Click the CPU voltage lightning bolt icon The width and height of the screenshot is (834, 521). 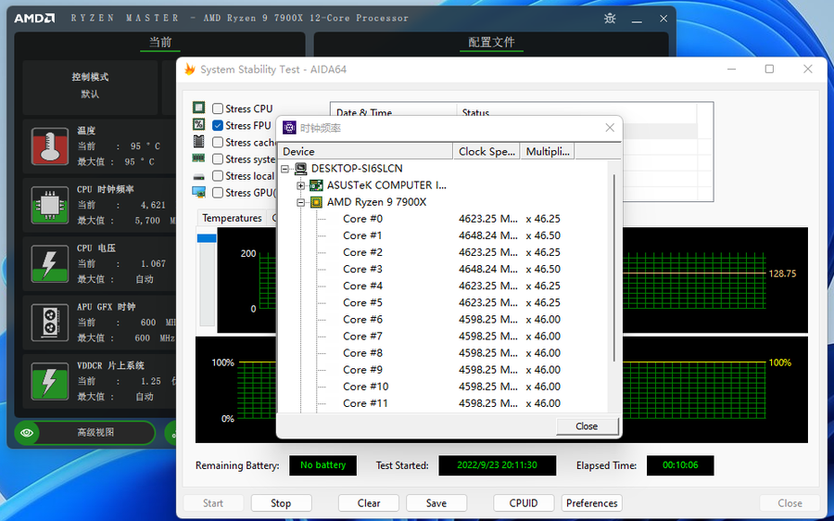click(x=51, y=263)
